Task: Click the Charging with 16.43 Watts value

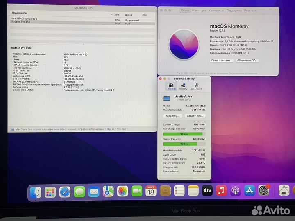Action: 198,167
